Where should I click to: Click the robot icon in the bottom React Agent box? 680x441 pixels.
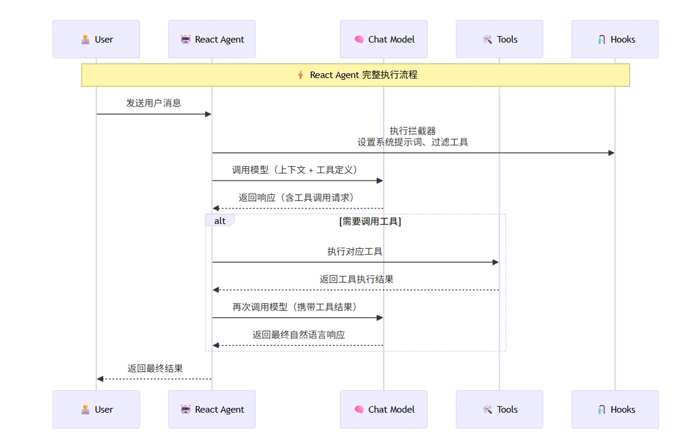(x=186, y=410)
